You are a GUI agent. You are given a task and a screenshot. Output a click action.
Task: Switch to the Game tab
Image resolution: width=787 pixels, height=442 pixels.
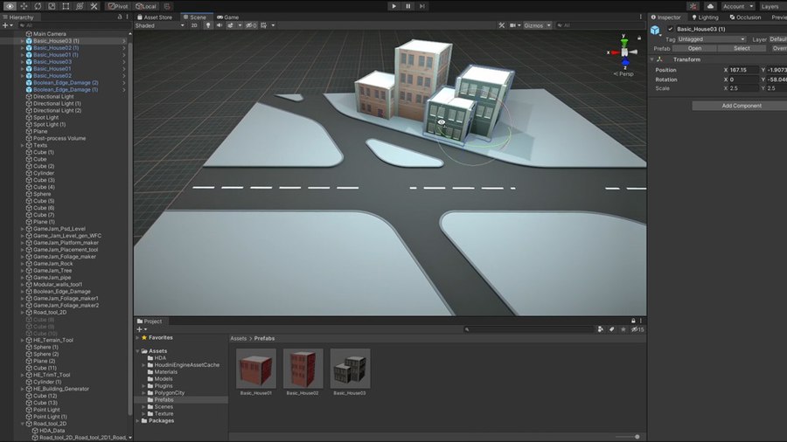[x=228, y=17]
